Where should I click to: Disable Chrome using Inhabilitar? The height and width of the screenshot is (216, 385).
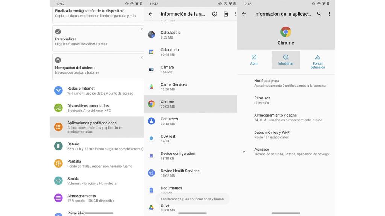286,59
